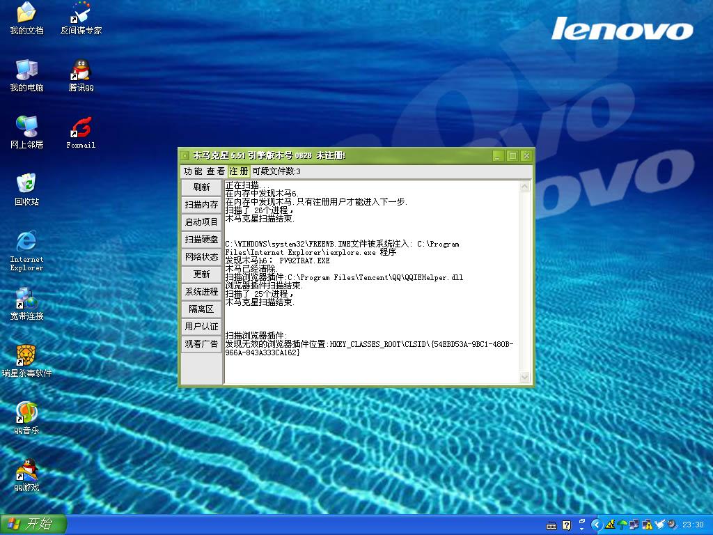Open the 反间谍专家 shortcut
This screenshot has width=713, height=535.
(81, 18)
